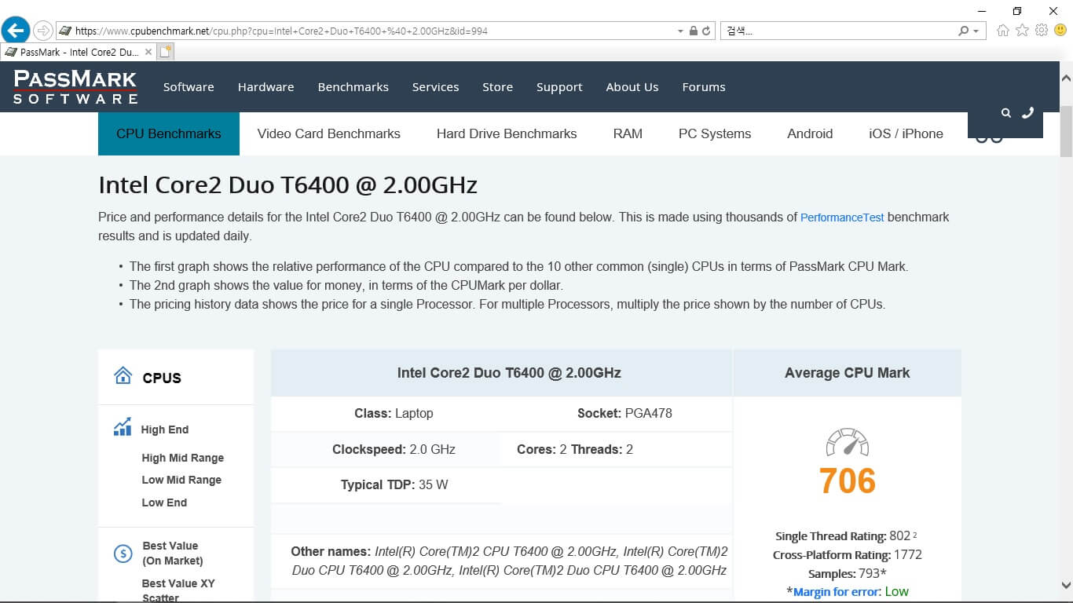The width and height of the screenshot is (1073, 603).
Task: Click the PassMark Software logo
Action: point(75,86)
